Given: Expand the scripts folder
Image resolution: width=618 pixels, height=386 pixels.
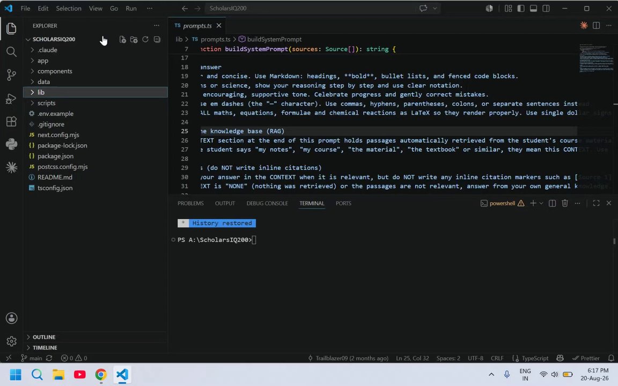Looking at the screenshot, I should pos(32,103).
